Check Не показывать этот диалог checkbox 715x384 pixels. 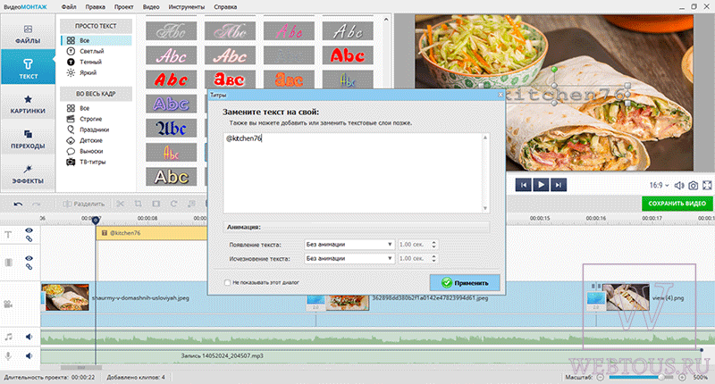pyautogui.click(x=228, y=282)
